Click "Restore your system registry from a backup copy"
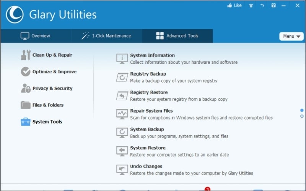306x191 pixels. coord(179,99)
